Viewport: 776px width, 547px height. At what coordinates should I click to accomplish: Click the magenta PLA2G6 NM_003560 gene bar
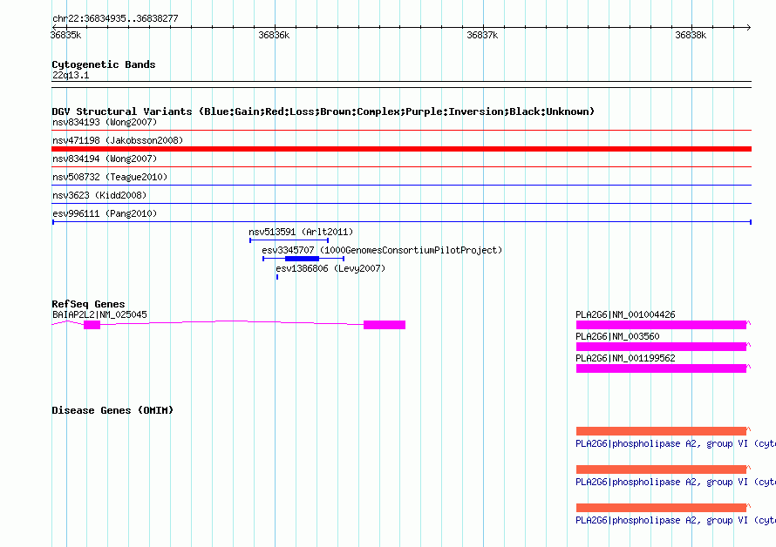[x=661, y=347]
